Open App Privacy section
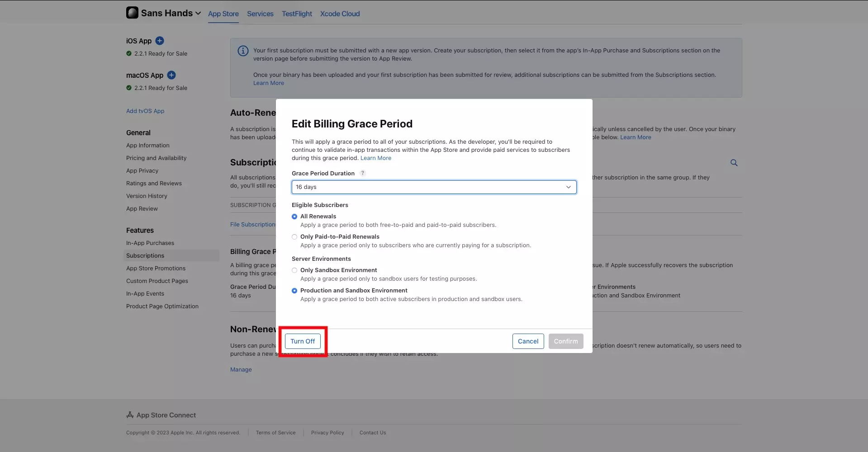868x452 pixels. [x=142, y=171]
